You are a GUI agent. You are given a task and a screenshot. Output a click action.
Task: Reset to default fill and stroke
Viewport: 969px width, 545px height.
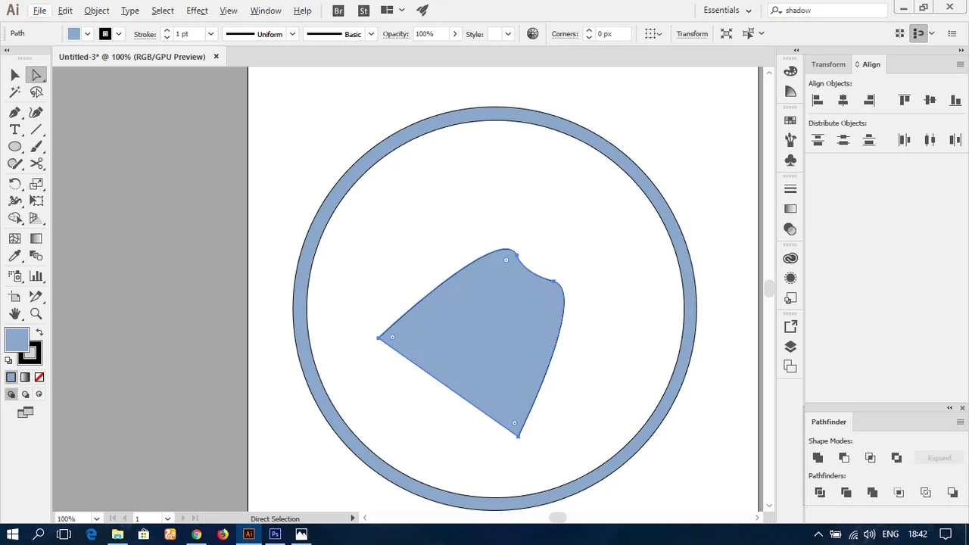pos(9,361)
